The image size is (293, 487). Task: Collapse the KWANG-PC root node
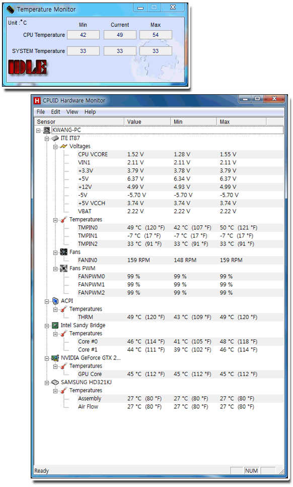pos(38,131)
